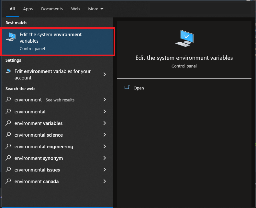Click the Open icon in the preview pane

coord(127,88)
